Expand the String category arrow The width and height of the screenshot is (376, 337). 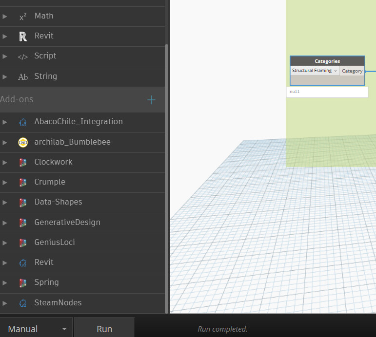(4, 77)
